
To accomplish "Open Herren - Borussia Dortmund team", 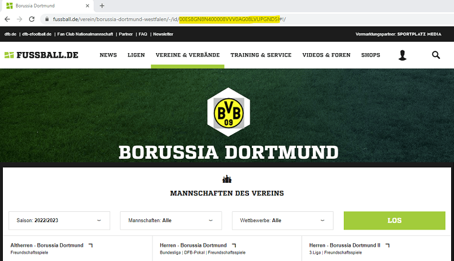I will pos(193,246).
